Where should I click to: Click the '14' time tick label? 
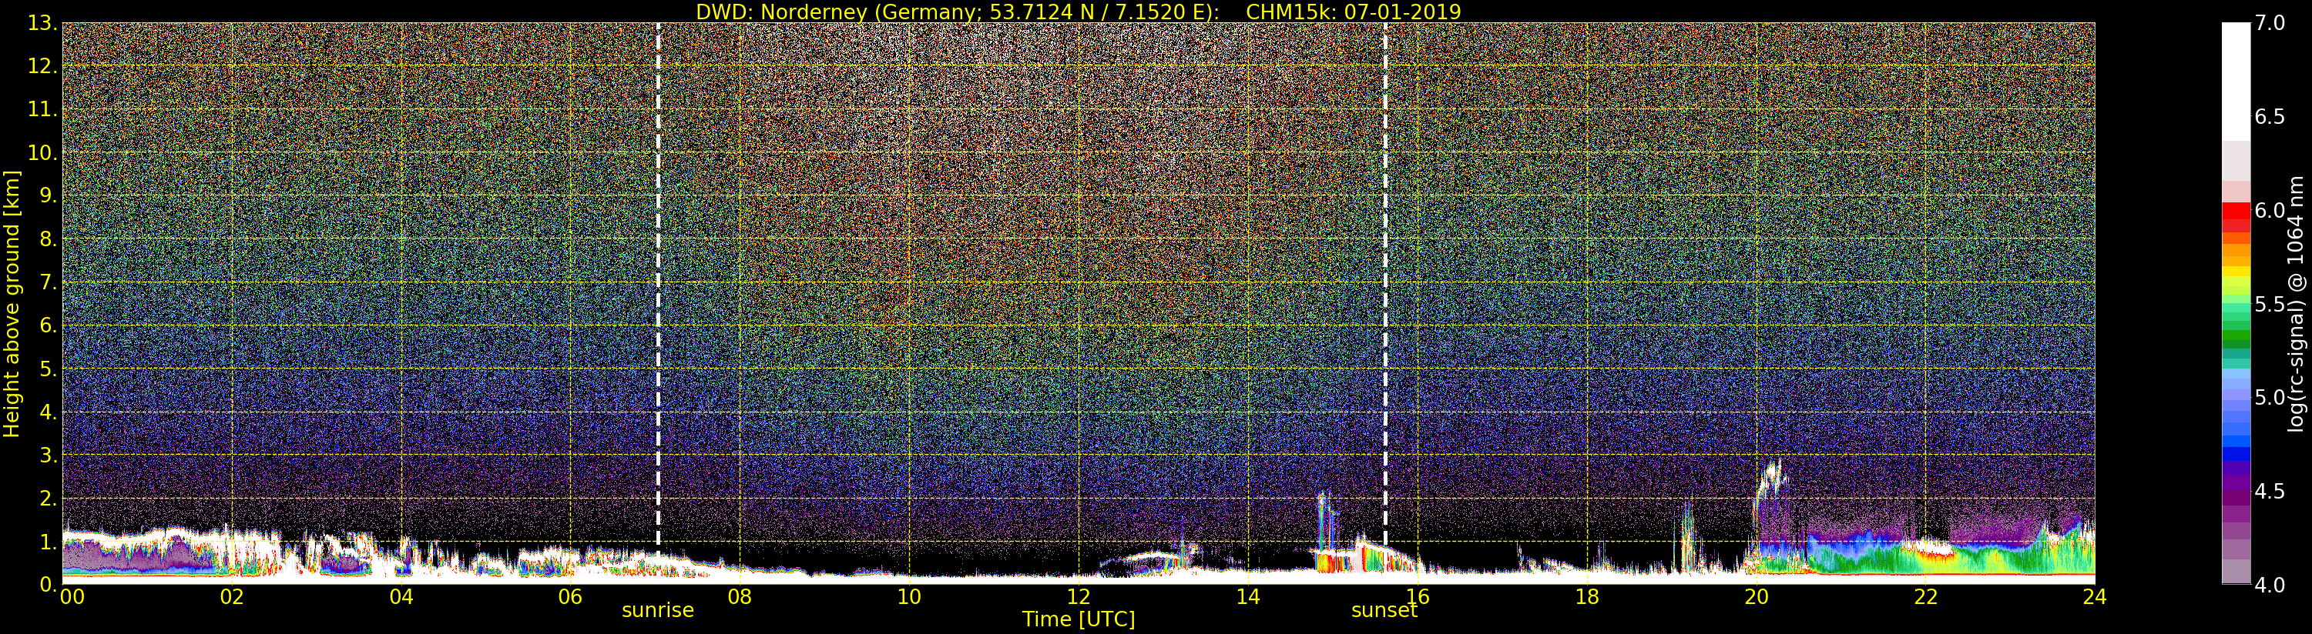(x=1247, y=596)
